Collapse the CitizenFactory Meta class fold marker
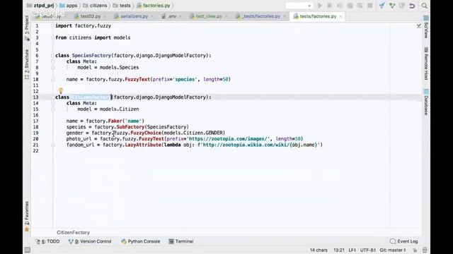The image size is (453, 254). coord(53,103)
